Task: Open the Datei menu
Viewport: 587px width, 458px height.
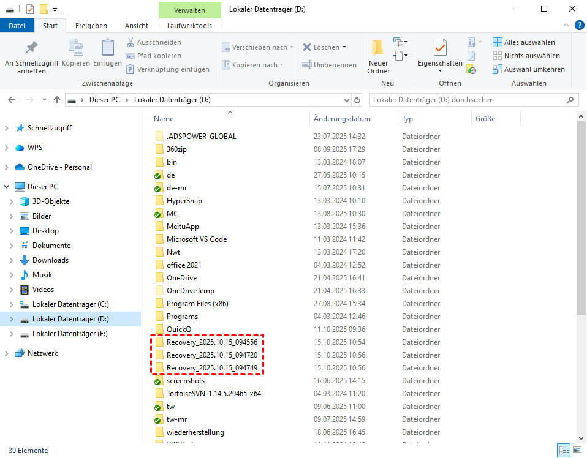Action: [17, 26]
